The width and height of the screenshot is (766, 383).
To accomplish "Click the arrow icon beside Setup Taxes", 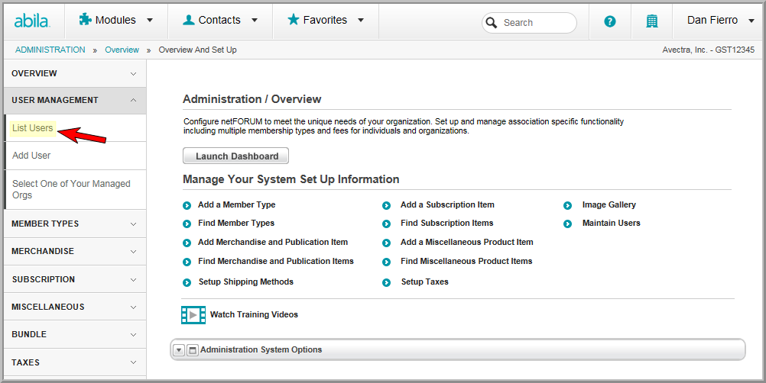I will [x=386, y=282].
